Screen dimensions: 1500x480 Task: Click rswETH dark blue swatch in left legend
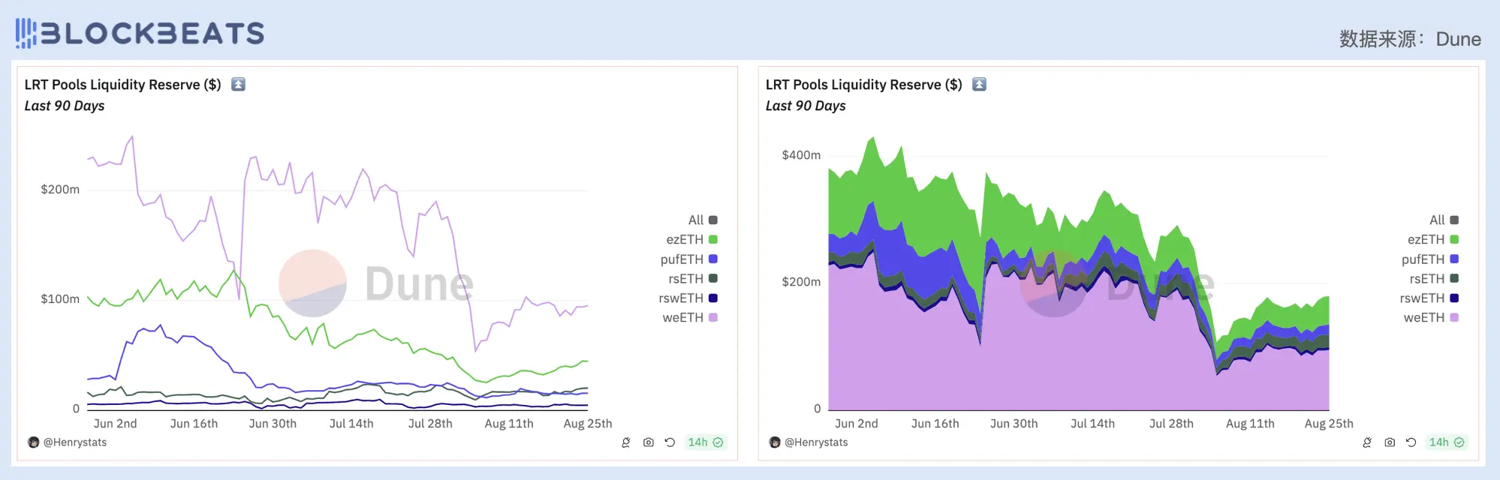pos(713,298)
